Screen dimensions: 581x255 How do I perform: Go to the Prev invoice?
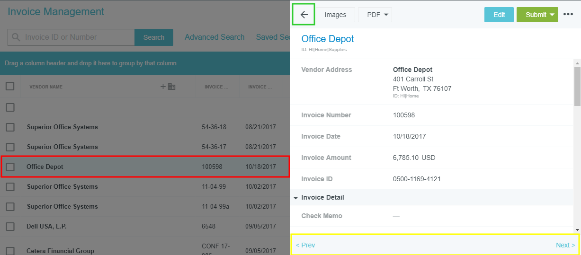click(305, 245)
